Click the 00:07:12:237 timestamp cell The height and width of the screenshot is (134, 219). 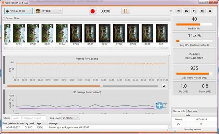(13, 127)
